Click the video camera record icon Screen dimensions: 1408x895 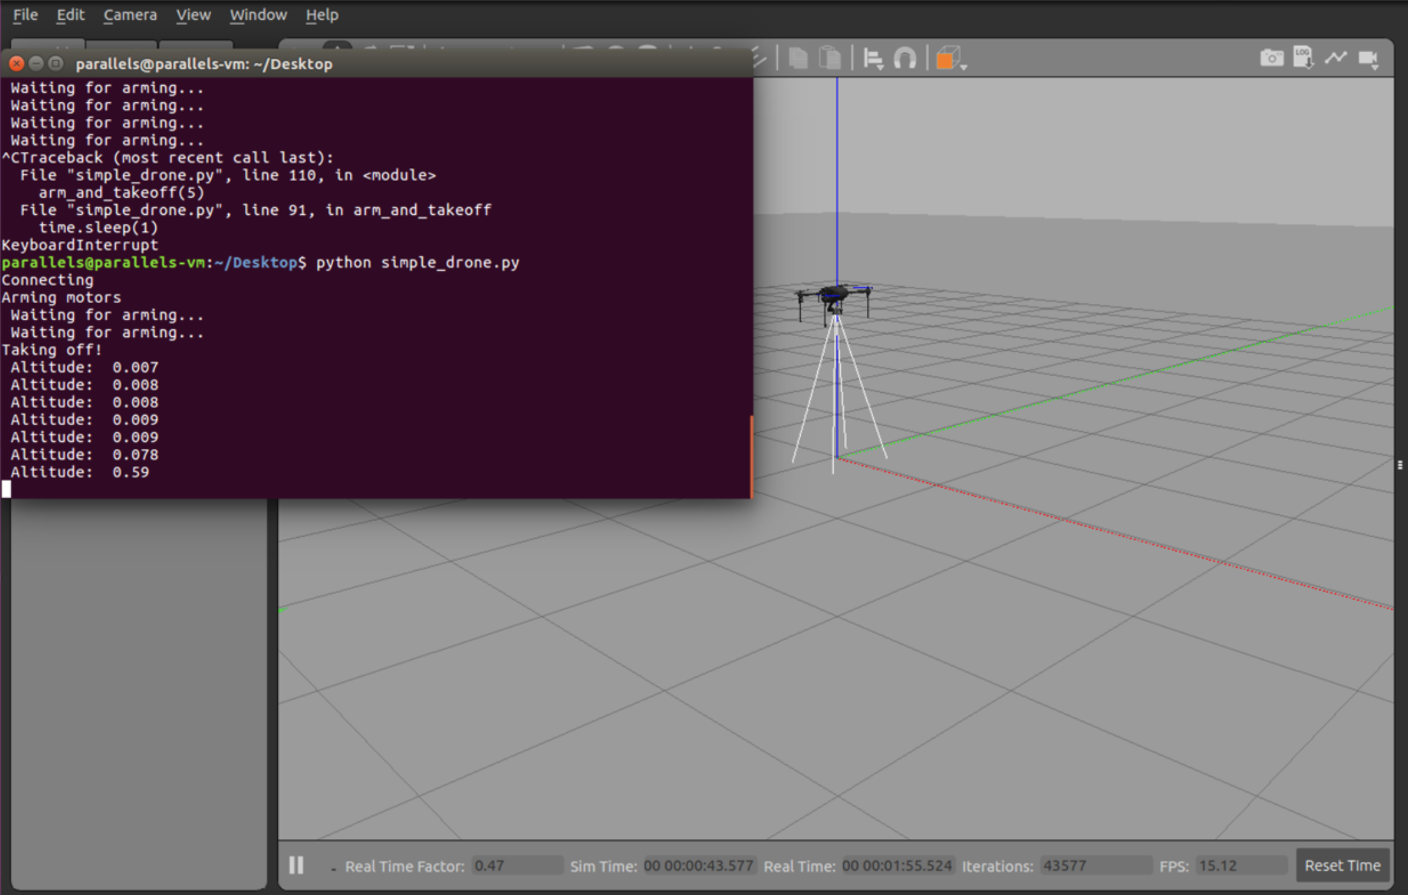(1367, 58)
